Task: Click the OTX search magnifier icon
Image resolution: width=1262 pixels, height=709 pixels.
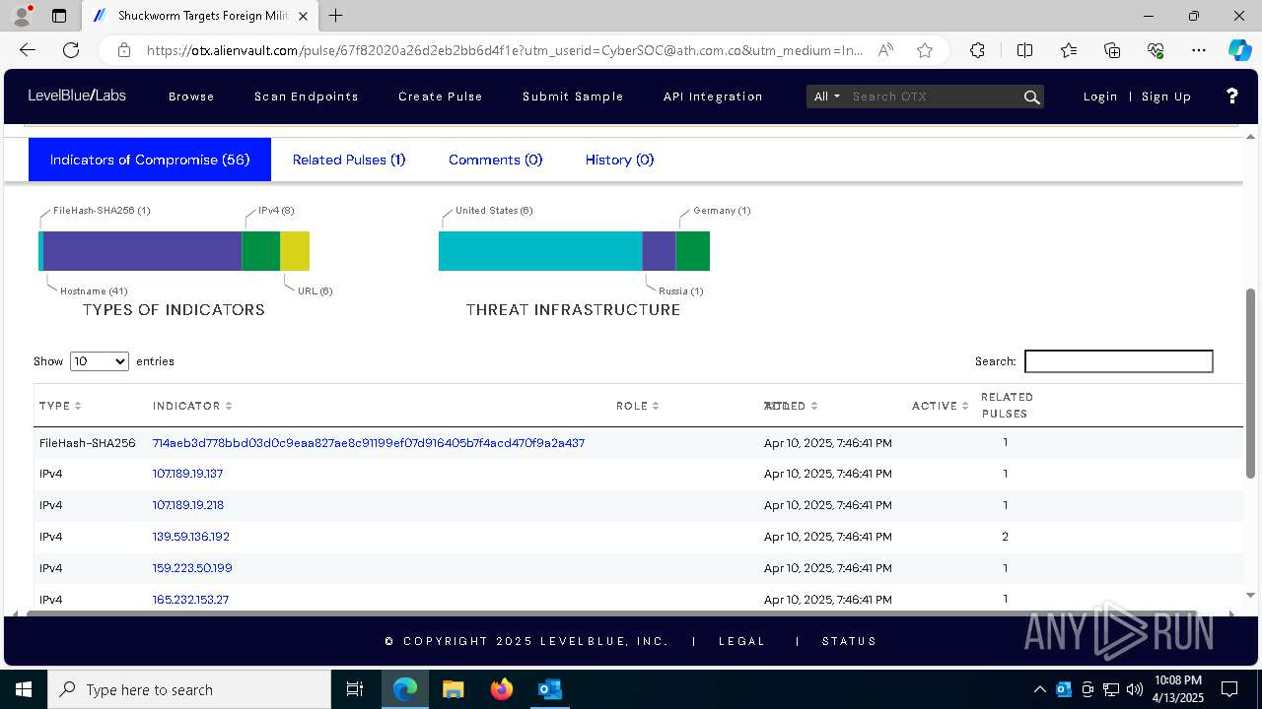Action: [1031, 97]
